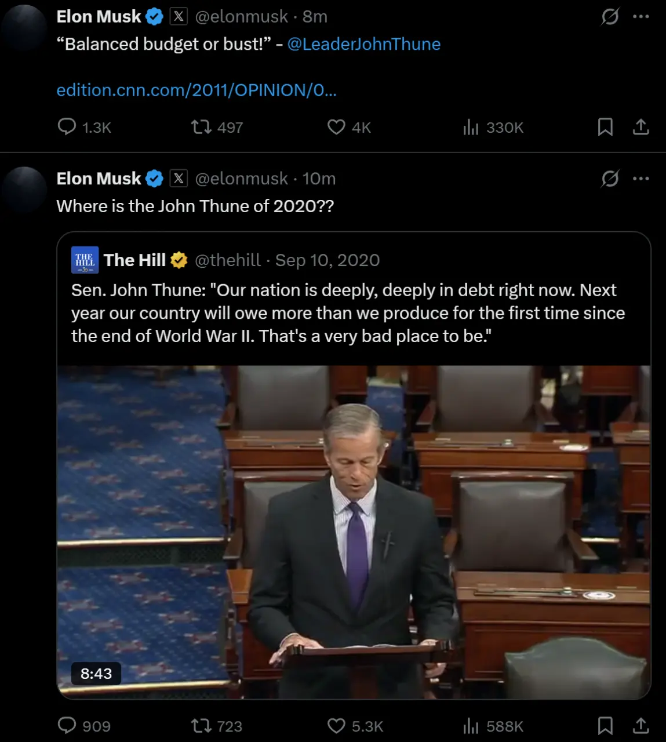Image resolution: width=666 pixels, height=742 pixels.
Task: Open the edition.cnn.com opinion link
Action: 196,90
